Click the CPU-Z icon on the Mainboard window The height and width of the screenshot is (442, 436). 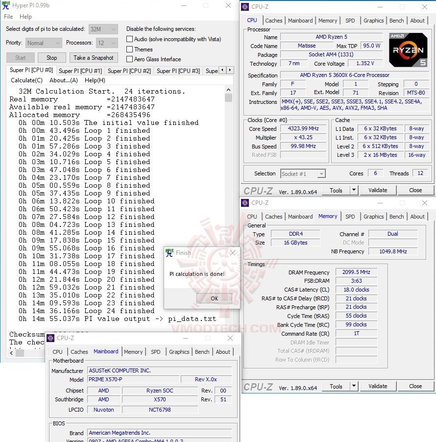(50, 338)
